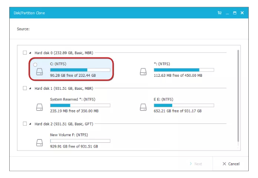
Task: Enable the Hard disk 2 checkbox
Action: click(x=25, y=123)
